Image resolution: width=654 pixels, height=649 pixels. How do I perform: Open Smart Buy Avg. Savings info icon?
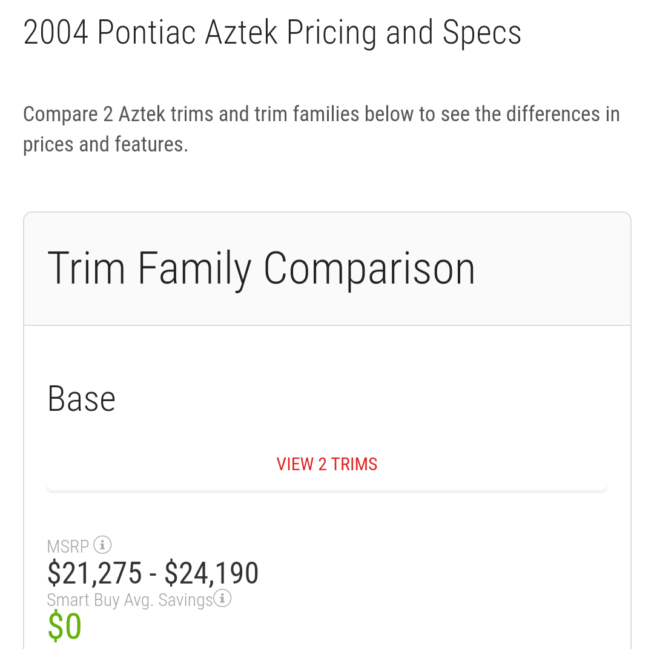222,599
